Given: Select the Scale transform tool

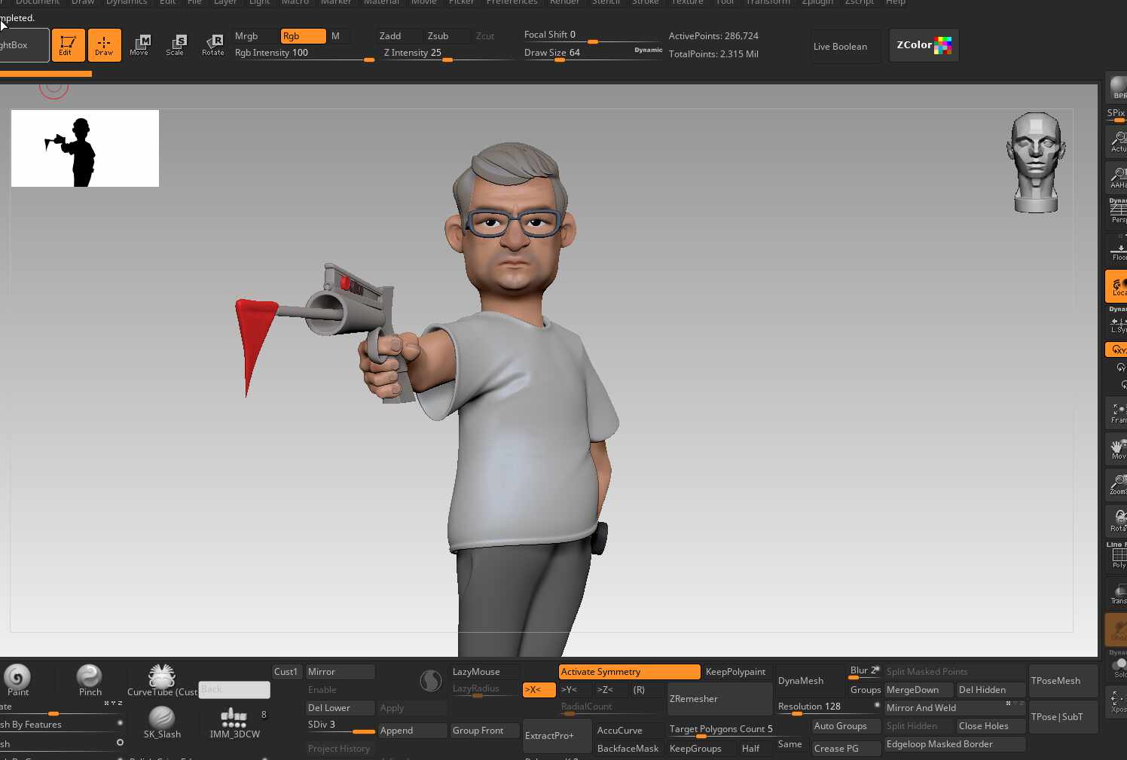Looking at the screenshot, I should [176, 44].
